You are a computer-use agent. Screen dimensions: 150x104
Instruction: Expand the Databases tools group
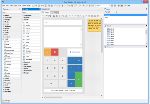23,66
